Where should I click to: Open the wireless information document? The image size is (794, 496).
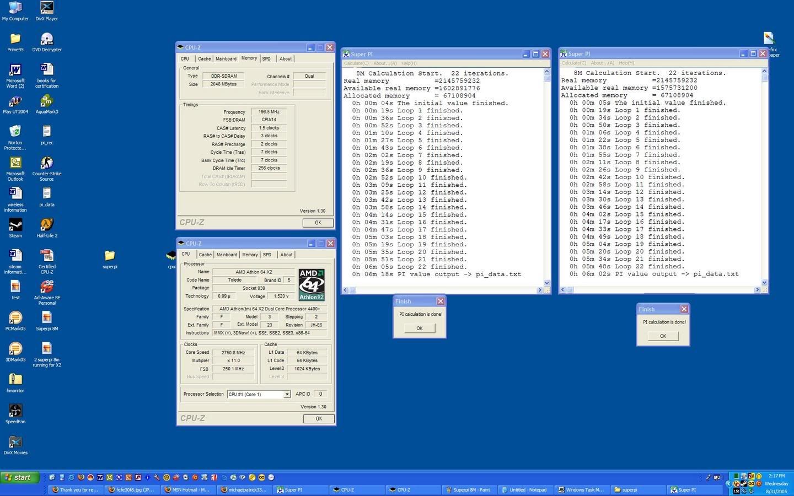click(x=15, y=200)
